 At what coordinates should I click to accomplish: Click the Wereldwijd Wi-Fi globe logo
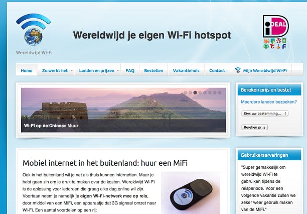coord(34,30)
